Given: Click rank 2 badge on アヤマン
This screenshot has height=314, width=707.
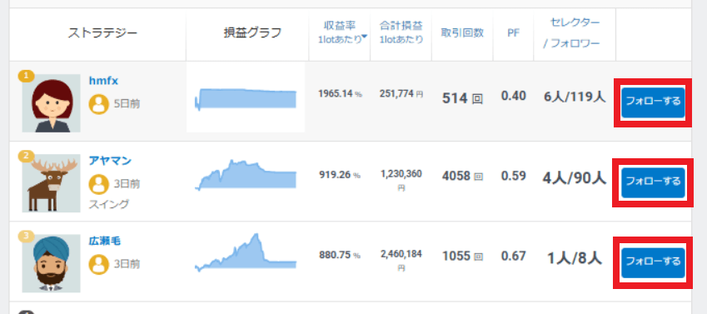Looking at the screenshot, I should click(26, 156).
